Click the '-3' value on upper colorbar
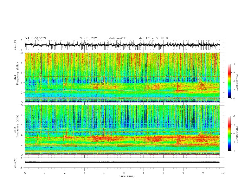This screenshot has height=194, width=251. [x=234, y=64]
